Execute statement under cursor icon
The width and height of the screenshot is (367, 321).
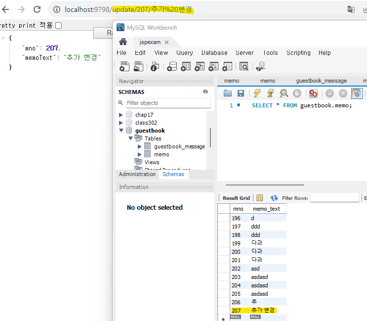(x=271, y=93)
